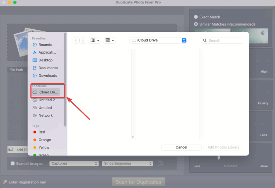Click the registration key icon

tap(5, 182)
